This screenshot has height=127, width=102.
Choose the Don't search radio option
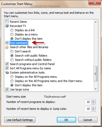(x=12, y=51)
